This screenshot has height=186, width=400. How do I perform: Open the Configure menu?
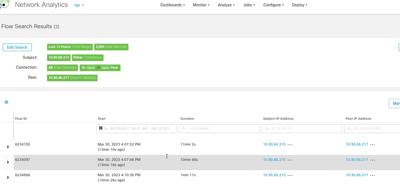click(x=273, y=5)
